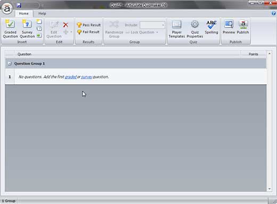The height and width of the screenshot is (204, 277).
Task: Click the '1 Group' status bar text
Action: 9,201
